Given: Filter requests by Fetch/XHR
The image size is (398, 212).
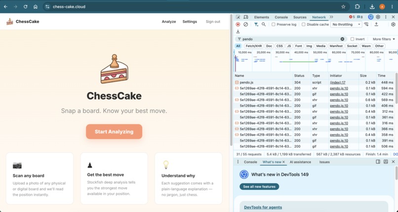Looking at the screenshot, I should coord(254,46).
